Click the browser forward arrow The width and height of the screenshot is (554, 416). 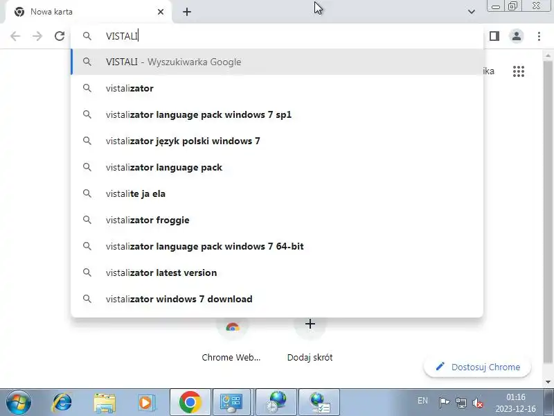pyautogui.click(x=37, y=36)
